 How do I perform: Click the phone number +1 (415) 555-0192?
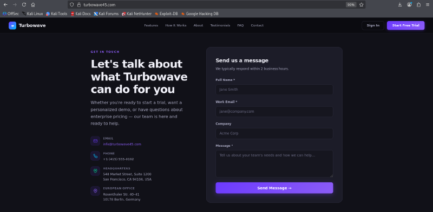[119, 159]
